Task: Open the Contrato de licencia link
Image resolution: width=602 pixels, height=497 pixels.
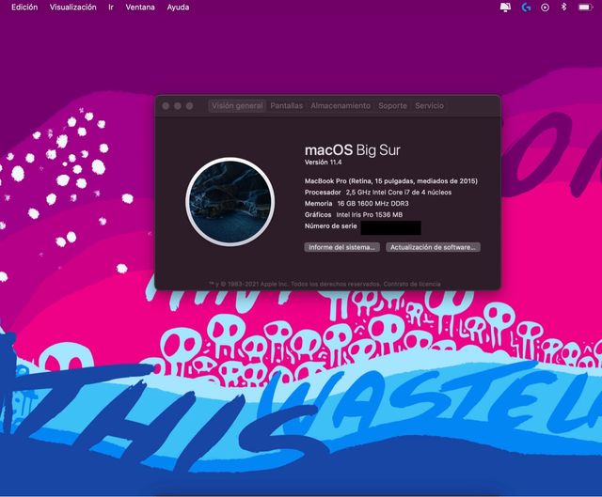Action: pyautogui.click(x=417, y=283)
